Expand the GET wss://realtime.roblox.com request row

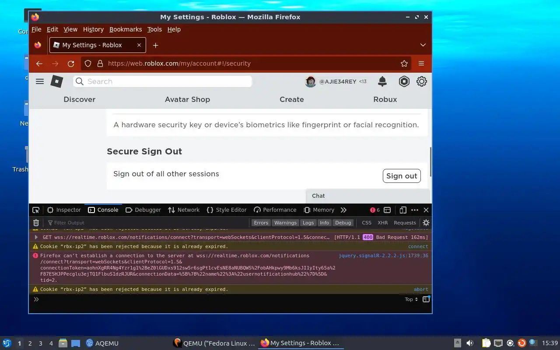pyautogui.click(x=36, y=237)
